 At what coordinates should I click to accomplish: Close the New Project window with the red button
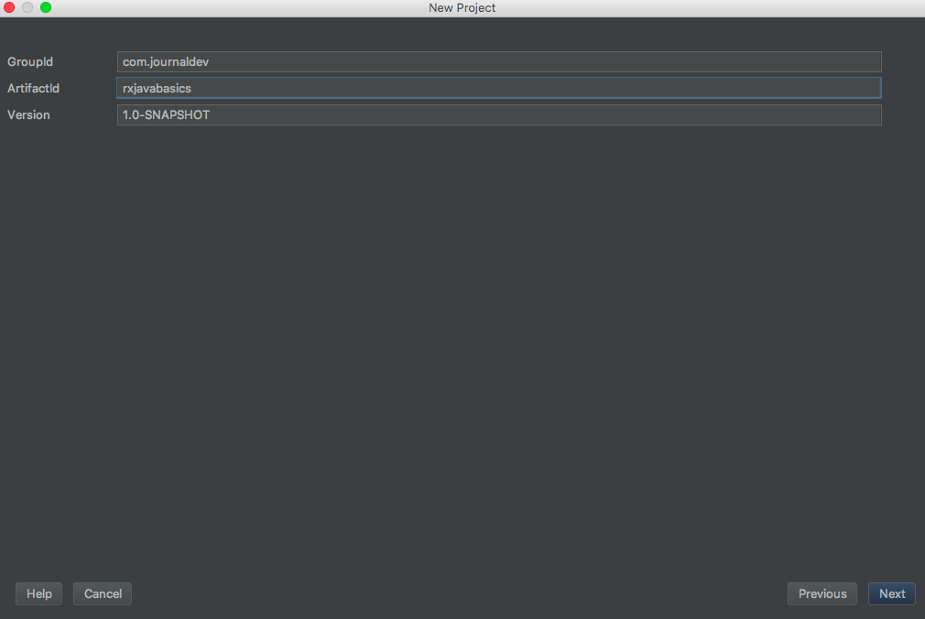9,7
